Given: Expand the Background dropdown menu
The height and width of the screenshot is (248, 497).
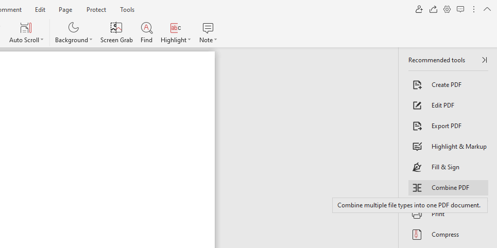Looking at the screenshot, I should [91, 40].
